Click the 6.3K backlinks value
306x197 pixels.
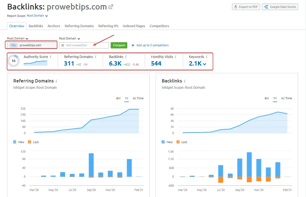115,63
